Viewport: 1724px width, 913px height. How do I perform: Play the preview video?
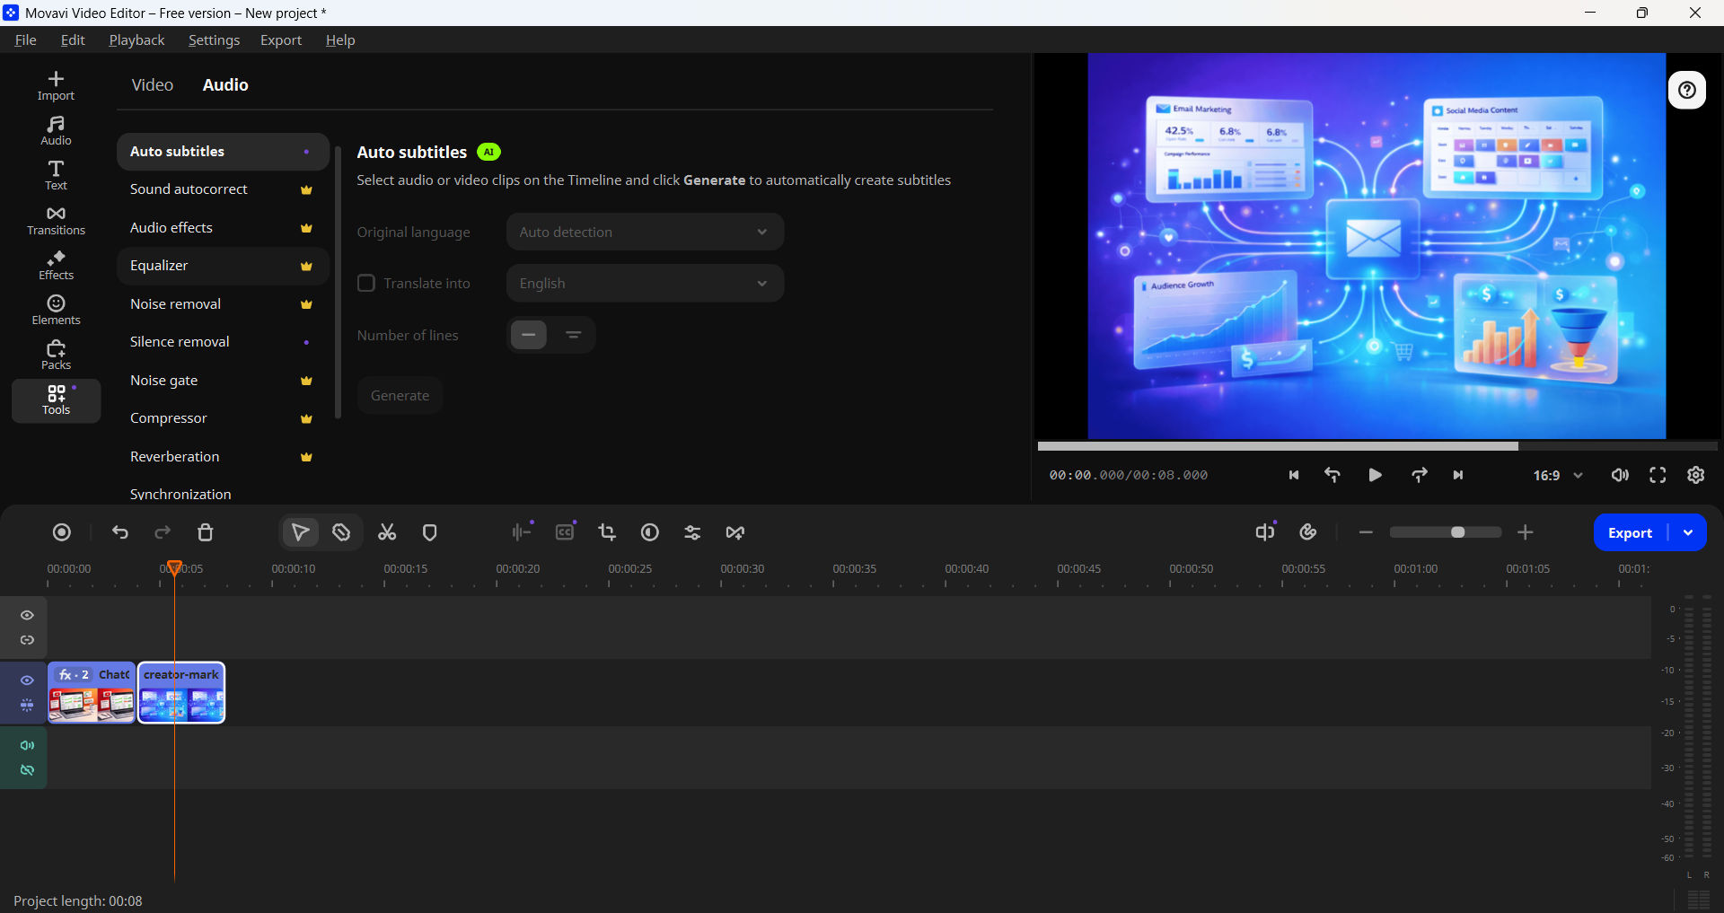(x=1375, y=475)
